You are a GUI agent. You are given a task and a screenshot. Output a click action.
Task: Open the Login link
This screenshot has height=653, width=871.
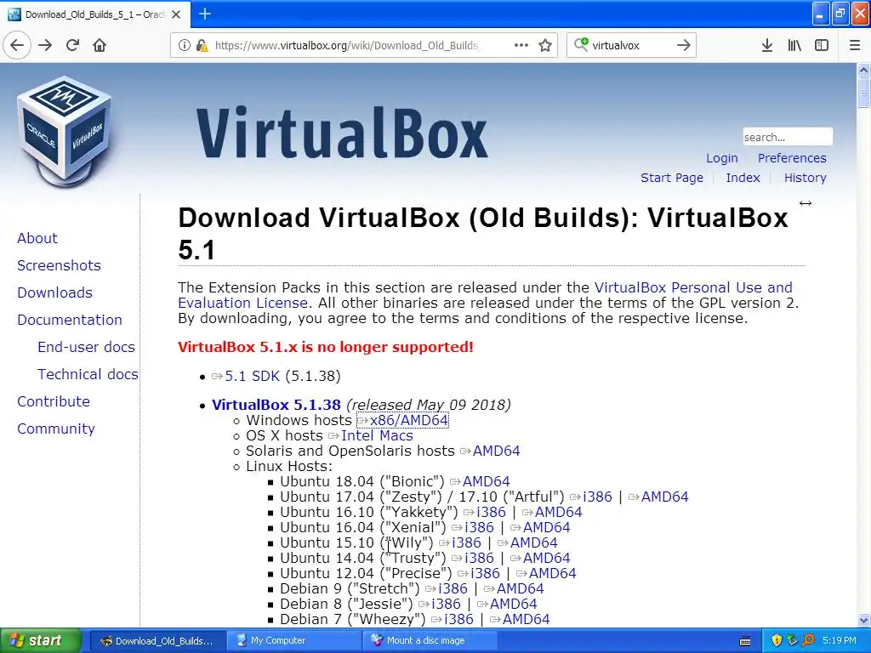click(722, 158)
